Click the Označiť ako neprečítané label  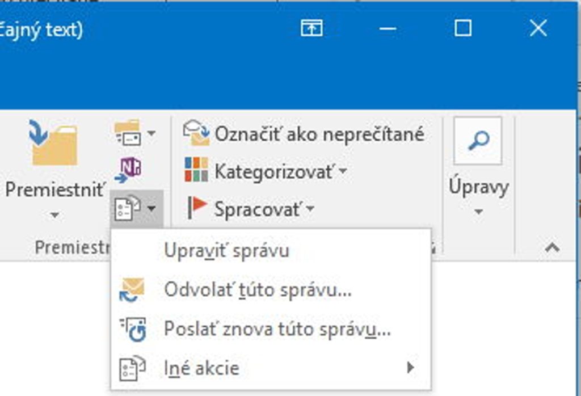point(319,134)
